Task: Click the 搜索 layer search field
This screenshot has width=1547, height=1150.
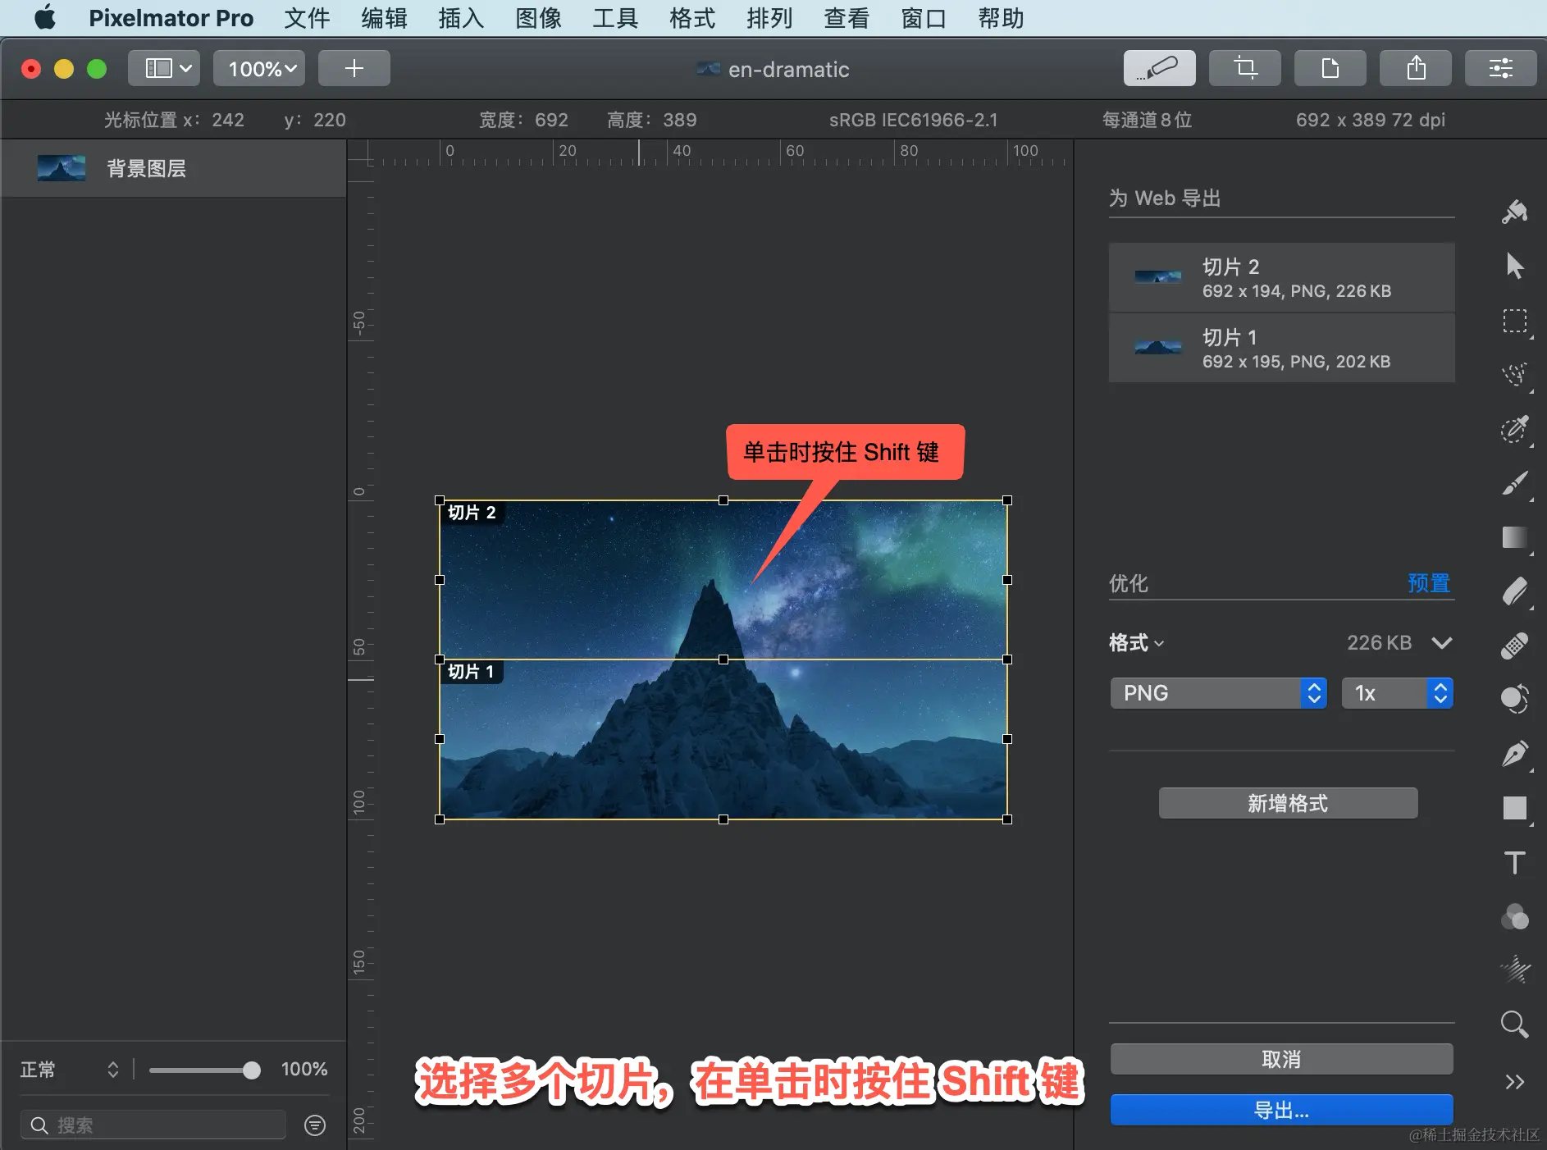Action: [x=153, y=1125]
